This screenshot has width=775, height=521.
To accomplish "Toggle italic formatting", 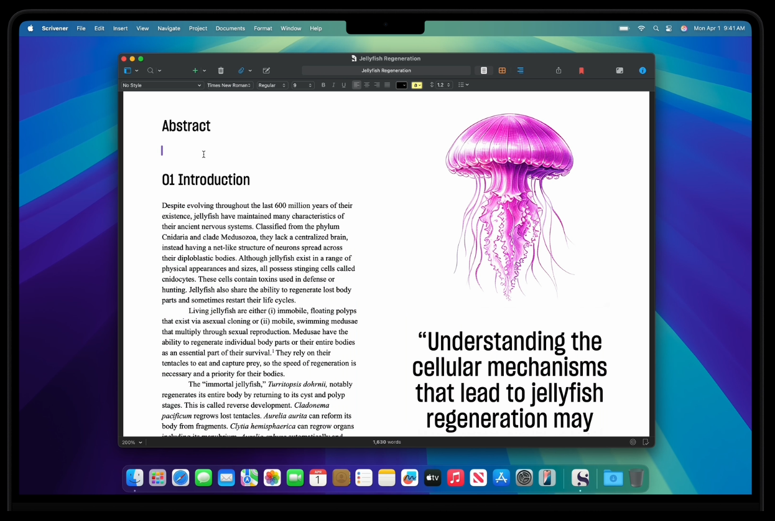I will tap(333, 85).
